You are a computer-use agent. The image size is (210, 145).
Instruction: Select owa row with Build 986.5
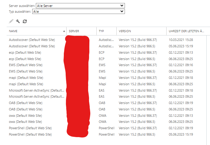point(106,122)
